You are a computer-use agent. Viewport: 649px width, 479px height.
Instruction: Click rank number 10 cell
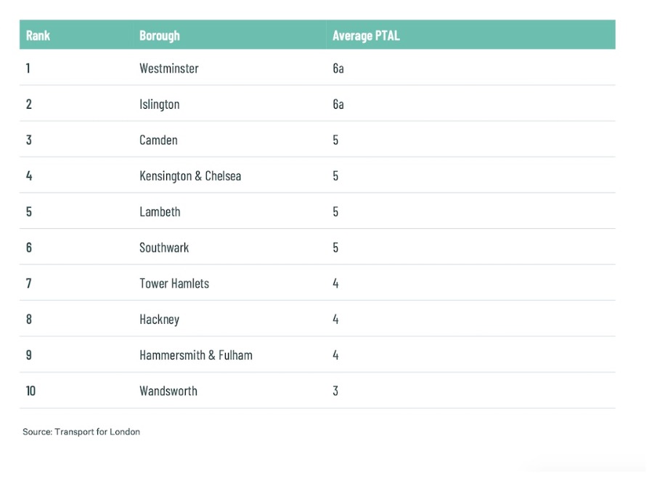click(x=30, y=391)
